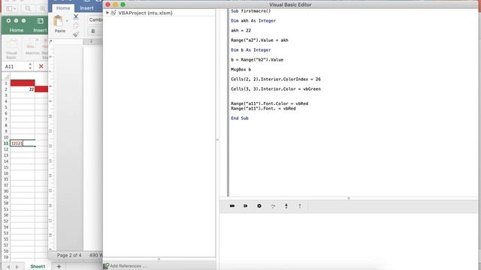
Task: Click the red filled cell A1 in Excel
Action: (x=23, y=83)
